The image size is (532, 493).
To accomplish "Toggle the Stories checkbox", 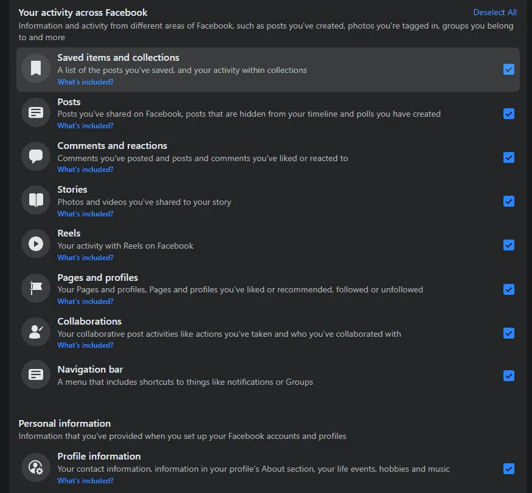I will [508, 201].
